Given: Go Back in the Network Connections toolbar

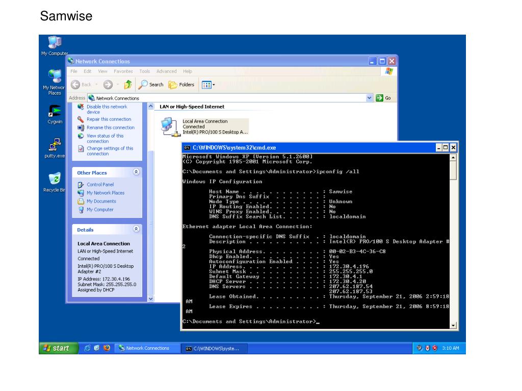Looking at the screenshot, I should click(81, 85).
